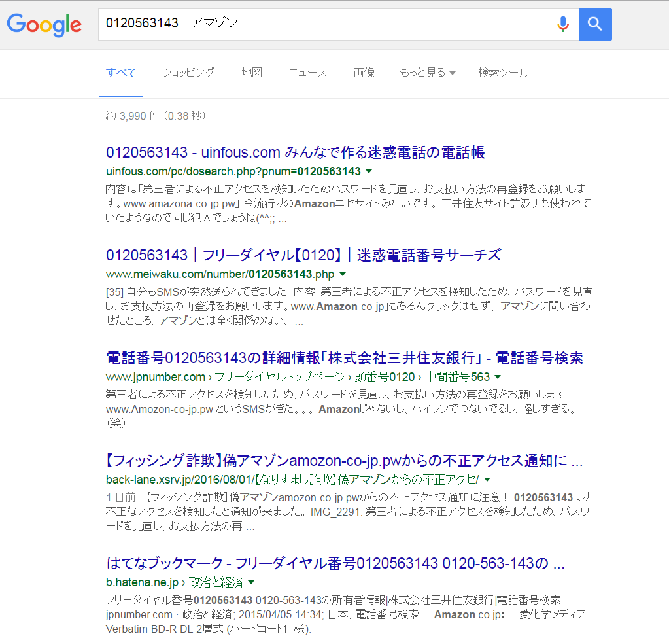Click the www.jpnumber.com breadcrumb URL text
The image size is (669, 636).
(298, 377)
